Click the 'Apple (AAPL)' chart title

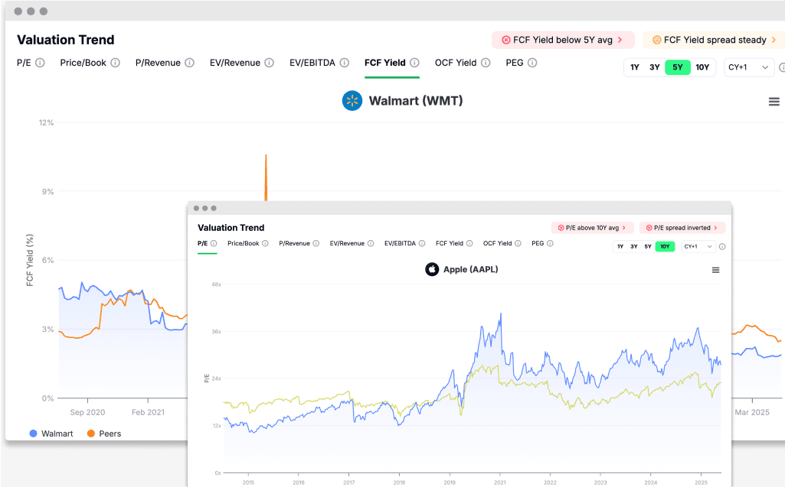470,270
